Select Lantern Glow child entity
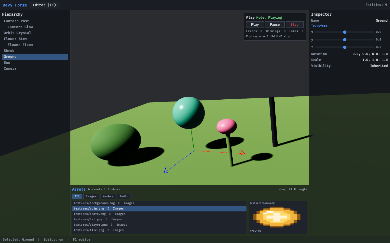The image size is (390, 243). pyautogui.click(x=35, y=27)
